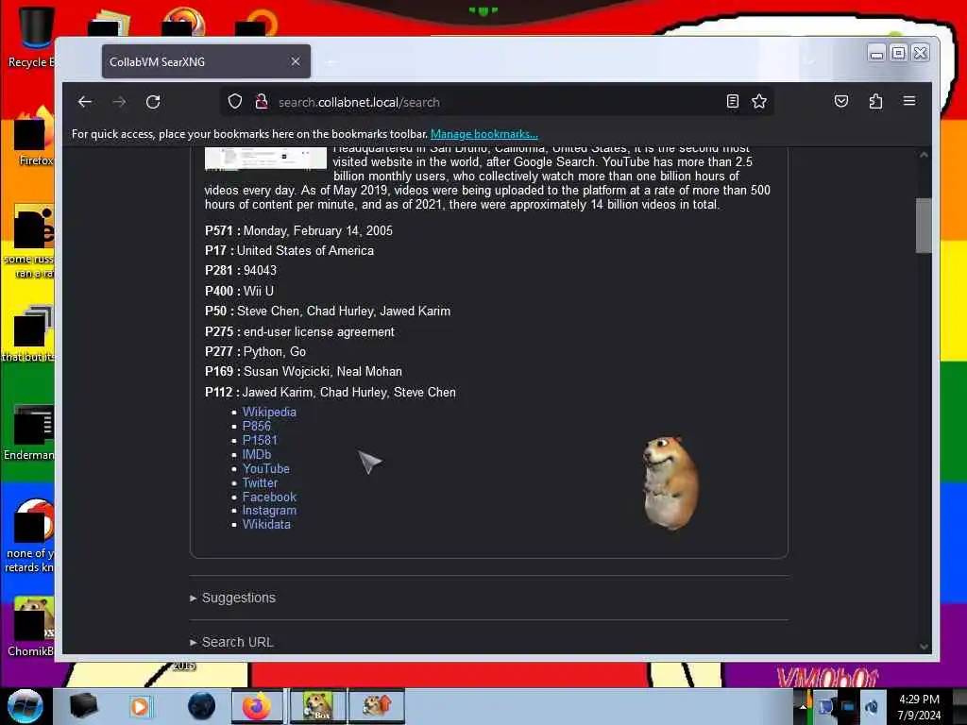The height and width of the screenshot is (725, 967).
Task: Select the 'some russ' desktop icon
Action: (x=29, y=242)
